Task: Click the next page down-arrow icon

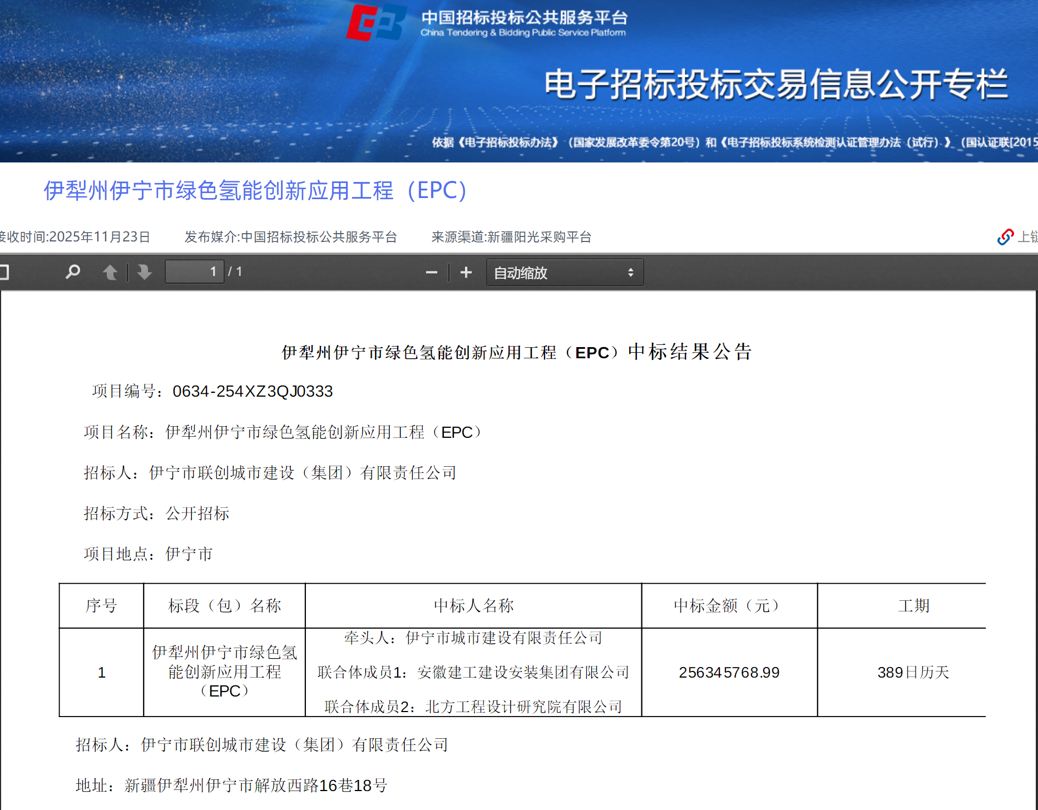Action: pos(144,272)
